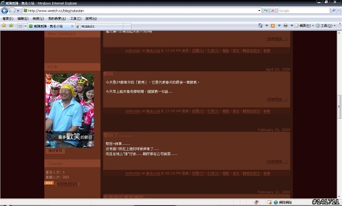
Task: Close the 無名小站 tab with its X
Action: 72,26
